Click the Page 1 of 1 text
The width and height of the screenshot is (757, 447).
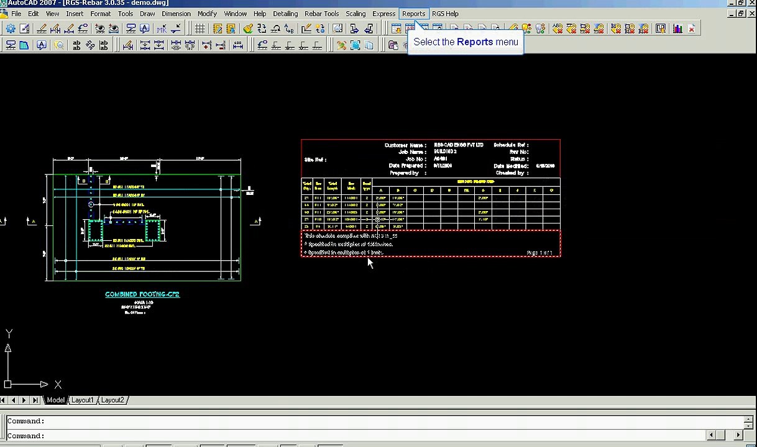[539, 253]
